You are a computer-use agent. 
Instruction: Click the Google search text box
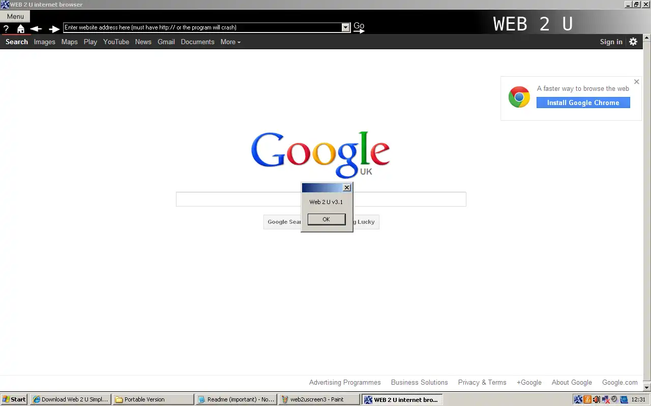point(321,199)
